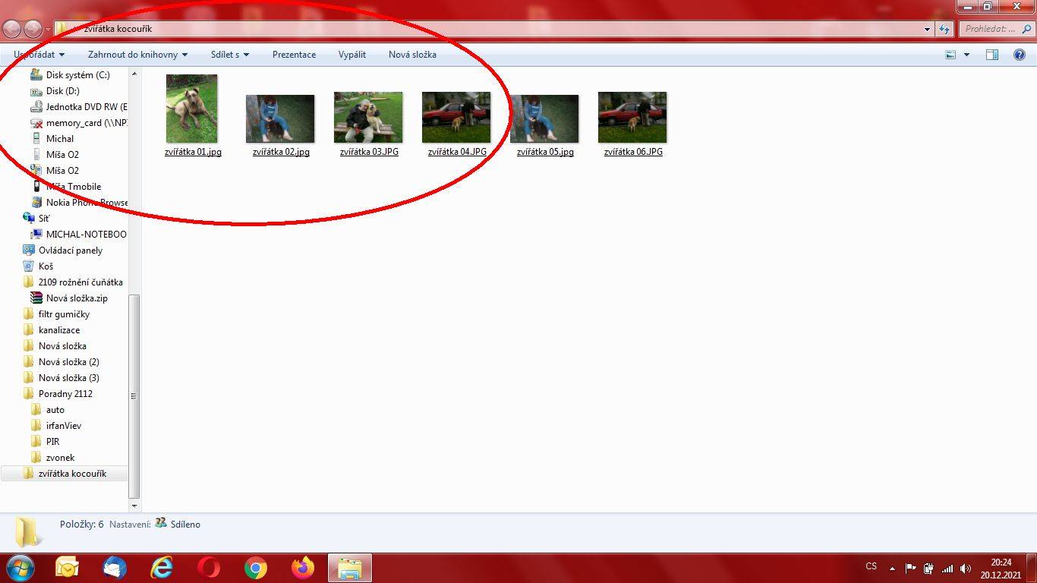Open Zahrnout do knihovny dropdown
The image size is (1037, 583).
coord(137,55)
